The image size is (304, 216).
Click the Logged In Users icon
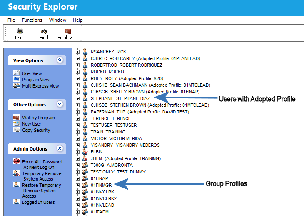pyautogui.click(x=17, y=202)
